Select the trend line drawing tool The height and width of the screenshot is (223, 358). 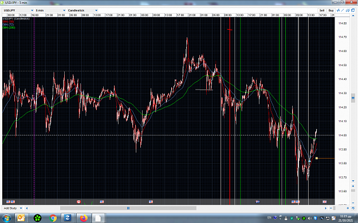(x=343, y=10)
